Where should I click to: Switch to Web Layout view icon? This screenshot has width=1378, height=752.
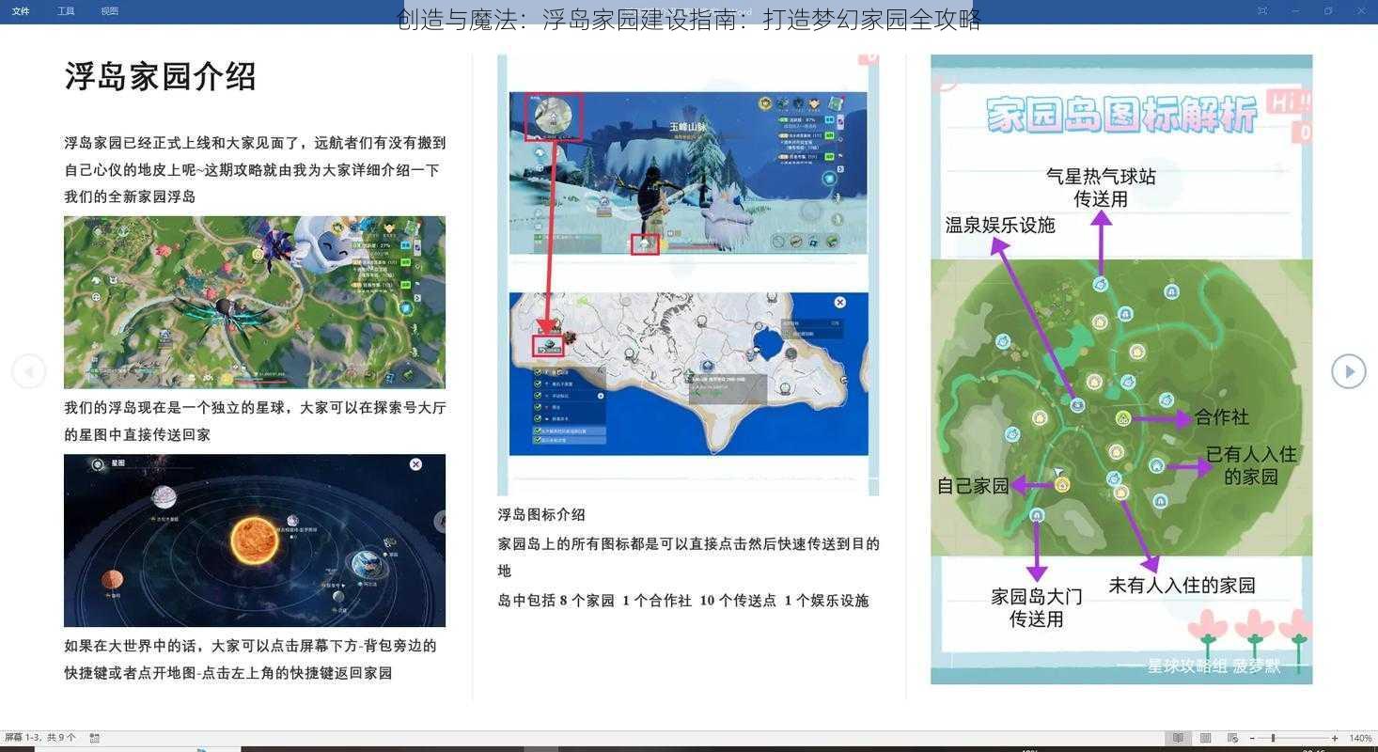(1232, 738)
